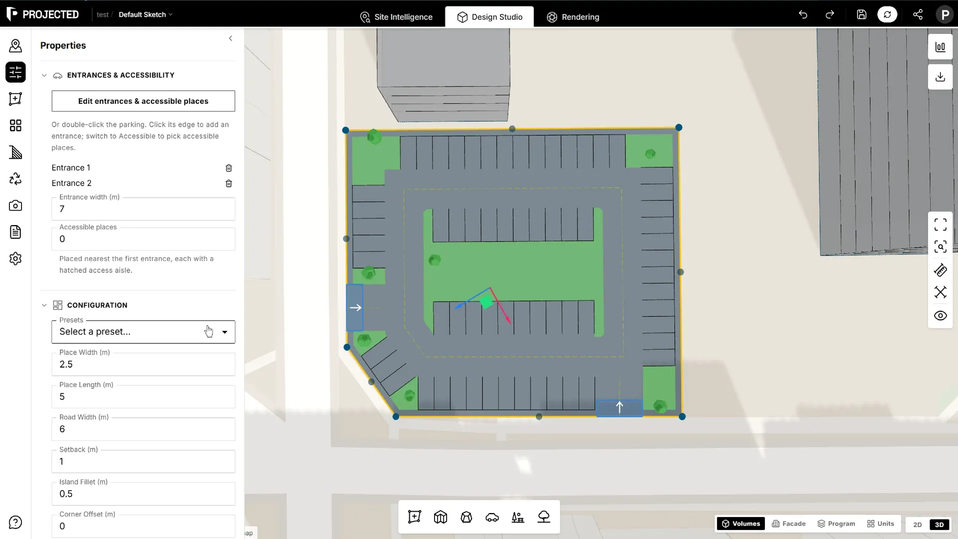Open the site location pin sidebar icon
The height and width of the screenshot is (539, 958).
click(15, 46)
